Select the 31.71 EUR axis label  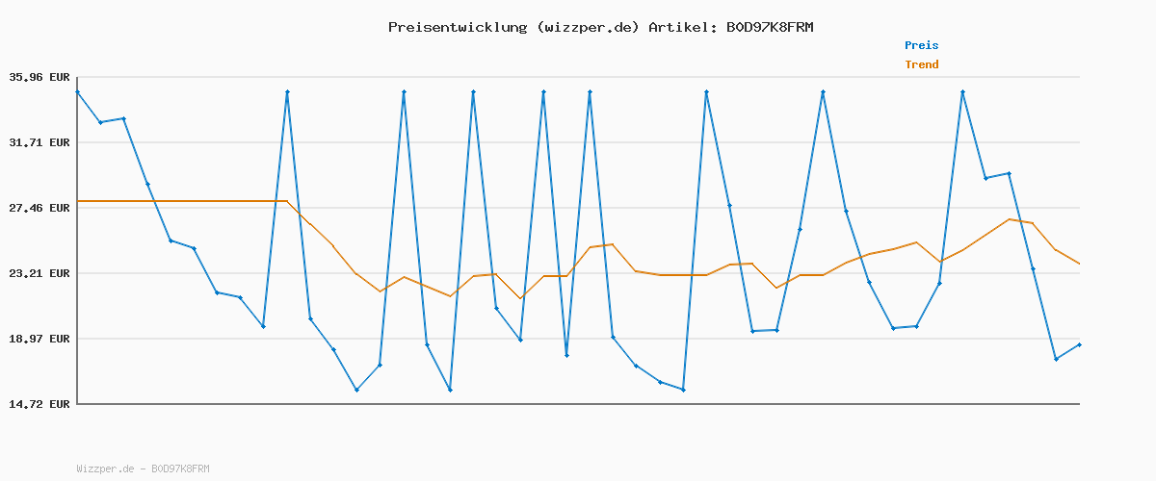click(39, 142)
